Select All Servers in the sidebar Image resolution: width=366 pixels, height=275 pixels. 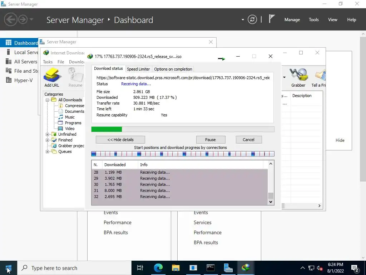(19, 62)
